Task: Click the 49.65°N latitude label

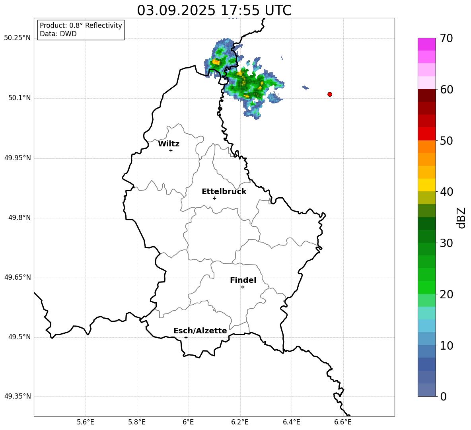Action: click(x=18, y=277)
